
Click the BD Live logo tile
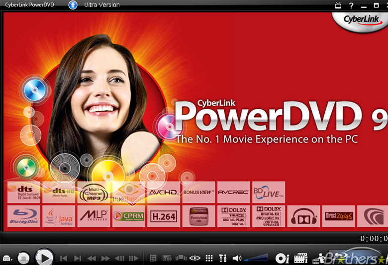[x=269, y=193]
